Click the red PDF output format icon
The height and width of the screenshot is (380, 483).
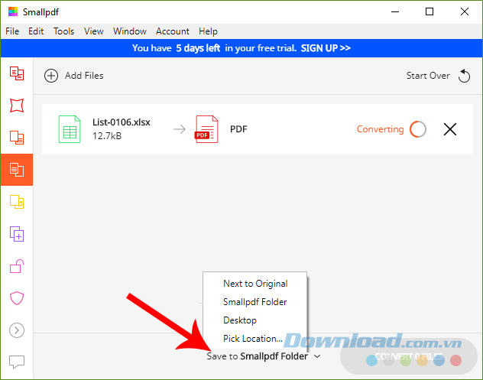click(x=206, y=129)
